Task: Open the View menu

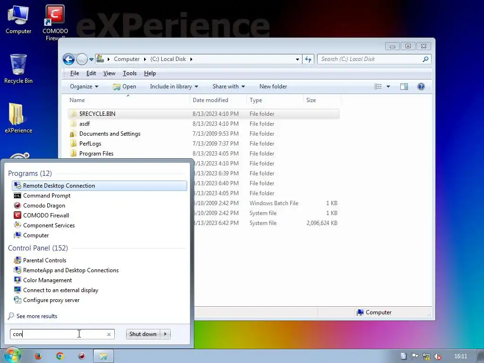Action: coord(109,73)
